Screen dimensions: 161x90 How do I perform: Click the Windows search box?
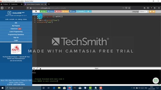(x=23, y=88)
